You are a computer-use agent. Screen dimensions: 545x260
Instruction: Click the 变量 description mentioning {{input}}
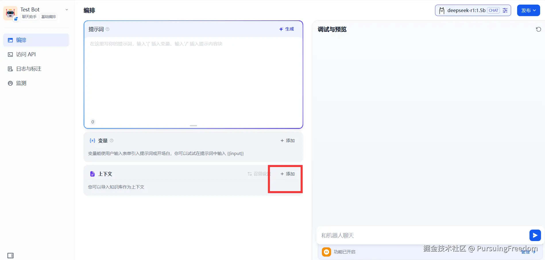[166, 154]
